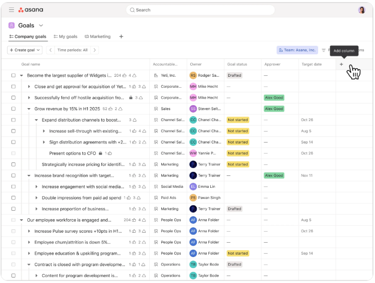
Task: Check the Close and get approval row checkbox
Action: (13, 87)
